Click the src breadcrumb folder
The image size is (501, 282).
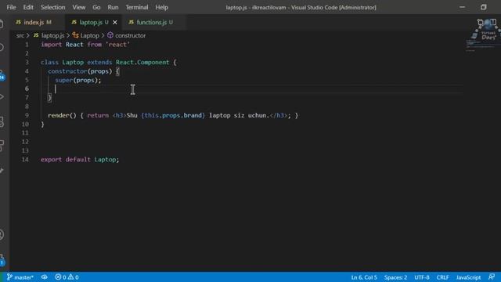[x=20, y=35]
